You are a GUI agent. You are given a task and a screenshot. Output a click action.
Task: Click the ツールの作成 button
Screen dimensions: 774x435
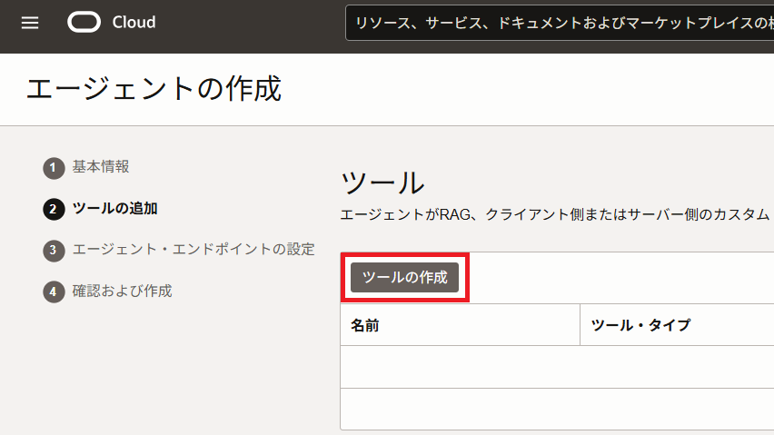(405, 277)
